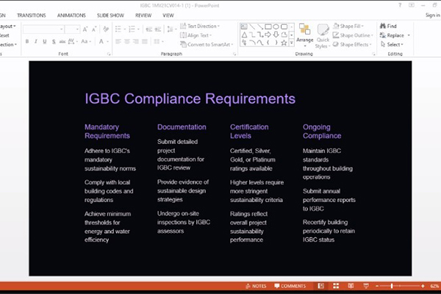This screenshot has height=294, width=441.
Task: Open the SLIDE SHOW ribbon tab
Action: [x=110, y=15]
